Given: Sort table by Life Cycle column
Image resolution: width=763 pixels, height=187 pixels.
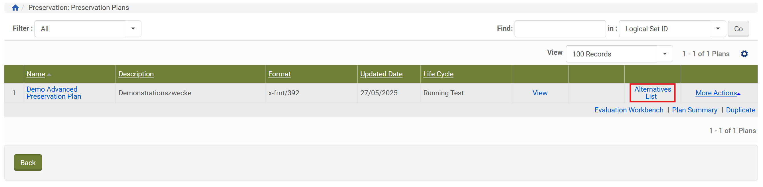Looking at the screenshot, I should tap(438, 74).
